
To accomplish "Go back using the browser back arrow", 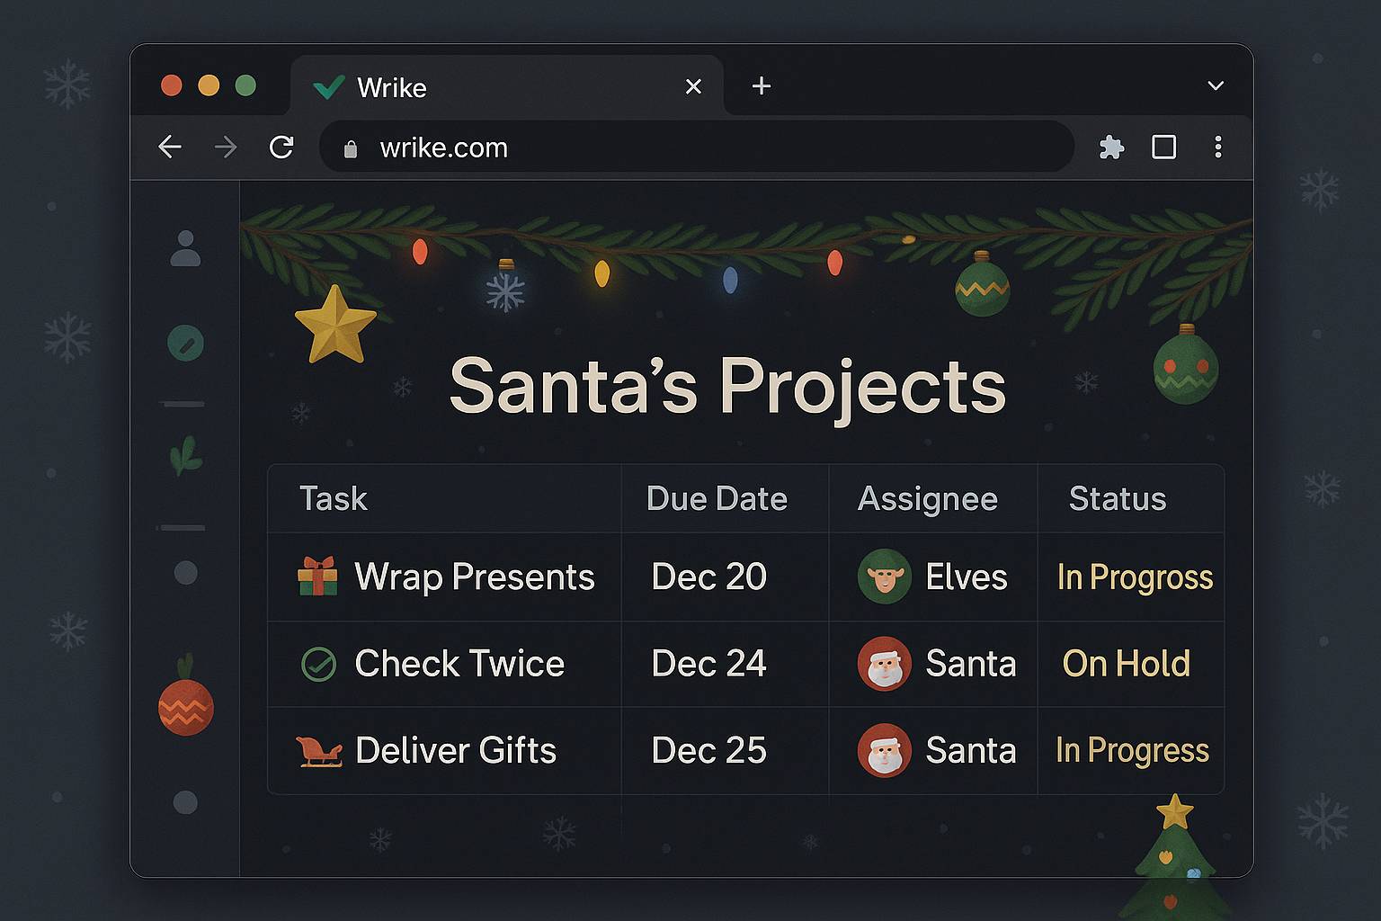I will tap(170, 147).
